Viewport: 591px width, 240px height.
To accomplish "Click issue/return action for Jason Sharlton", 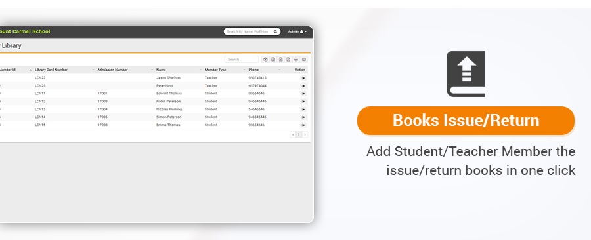I will pyautogui.click(x=303, y=78).
